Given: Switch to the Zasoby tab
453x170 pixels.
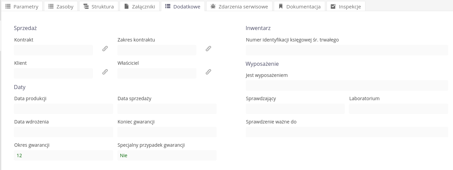Looking at the screenshot, I should (x=61, y=6).
